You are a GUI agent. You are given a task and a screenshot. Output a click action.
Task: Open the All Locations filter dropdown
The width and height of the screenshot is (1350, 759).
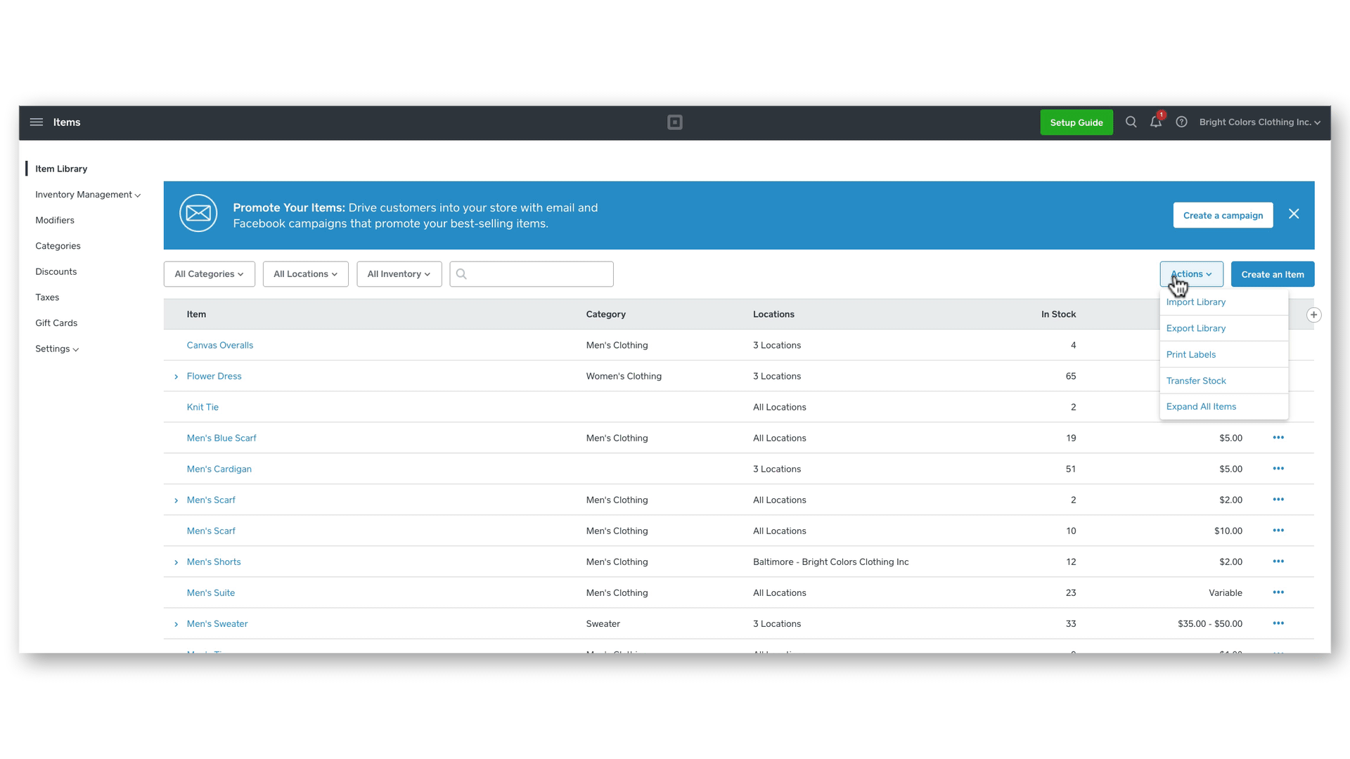(x=305, y=274)
